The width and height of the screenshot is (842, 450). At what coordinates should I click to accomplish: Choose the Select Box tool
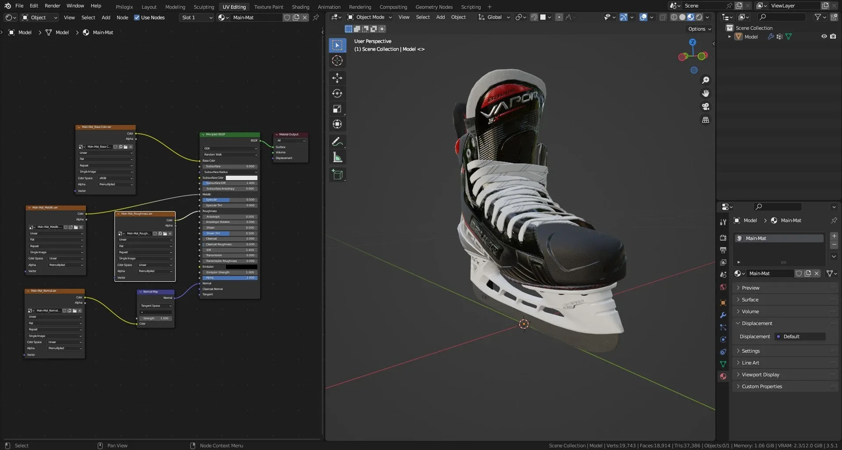click(x=337, y=45)
